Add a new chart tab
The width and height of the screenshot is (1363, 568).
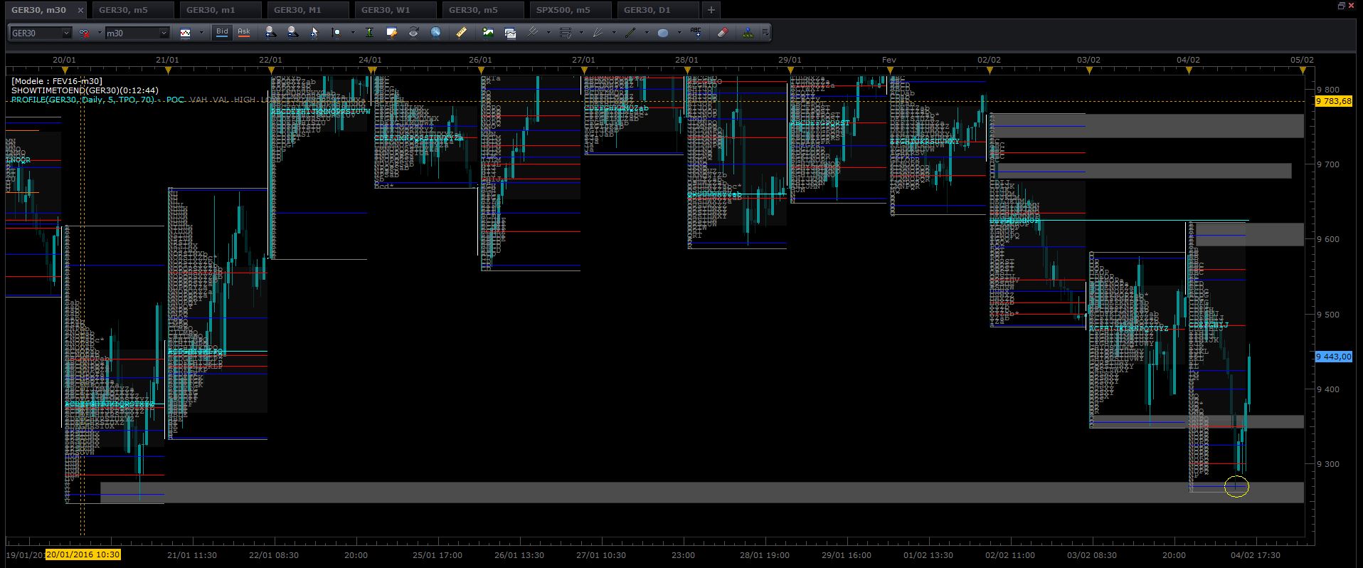(x=711, y=10)
